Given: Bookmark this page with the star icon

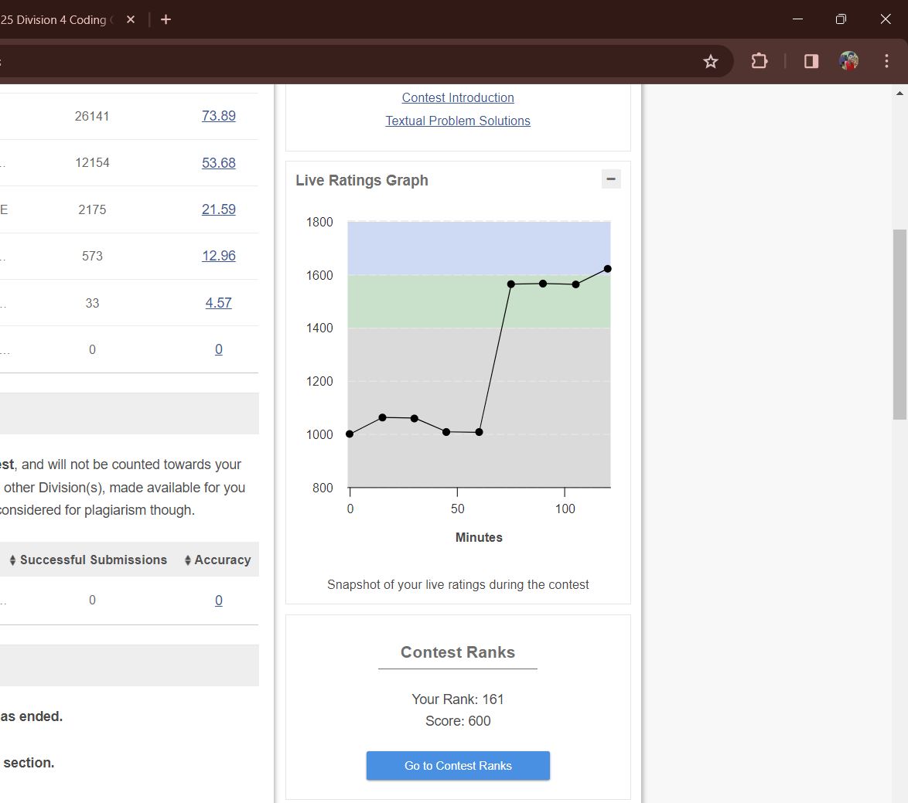Looking at the screenshot, I should 710,61.
